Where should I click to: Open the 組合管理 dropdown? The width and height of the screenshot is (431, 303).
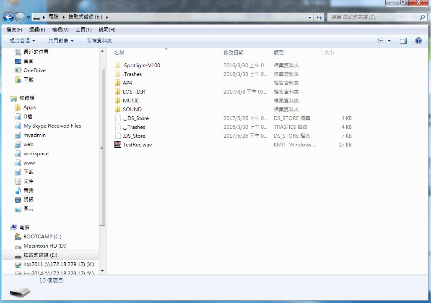23,41
